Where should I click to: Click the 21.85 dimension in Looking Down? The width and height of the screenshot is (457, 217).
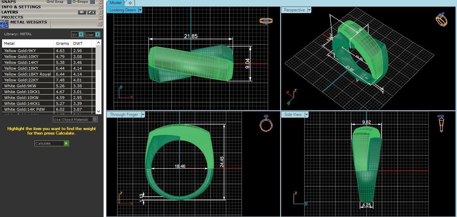[191, 36]
